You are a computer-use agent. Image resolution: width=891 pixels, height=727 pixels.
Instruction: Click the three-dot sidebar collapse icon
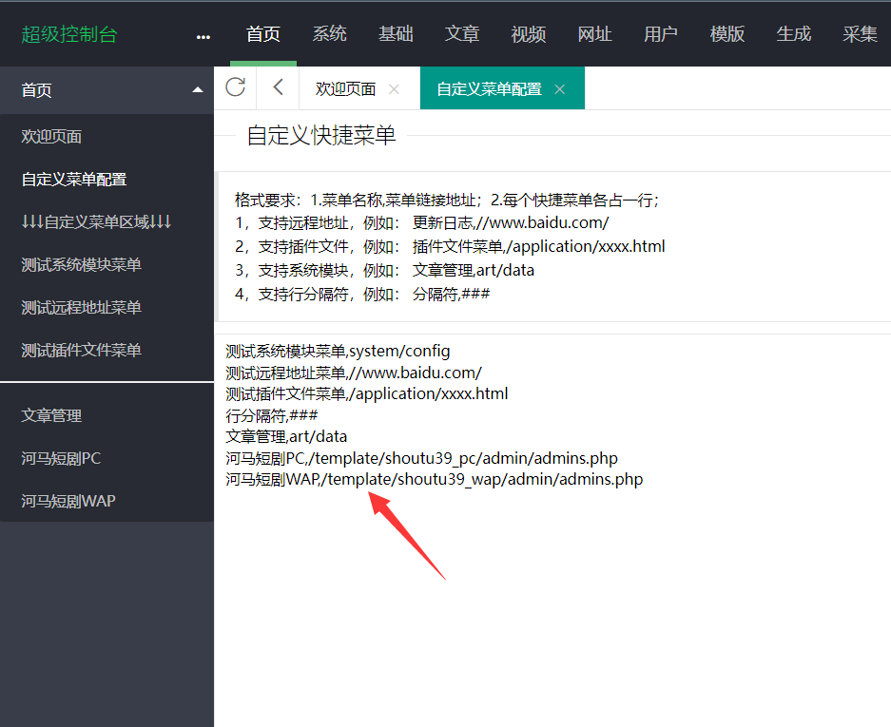click(x=203, y=37)
